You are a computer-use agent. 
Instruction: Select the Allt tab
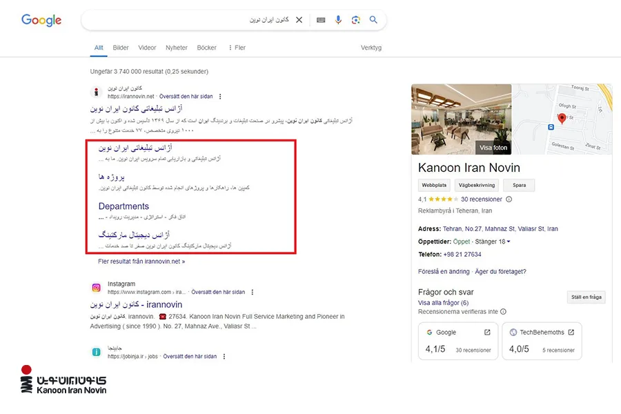99,48
